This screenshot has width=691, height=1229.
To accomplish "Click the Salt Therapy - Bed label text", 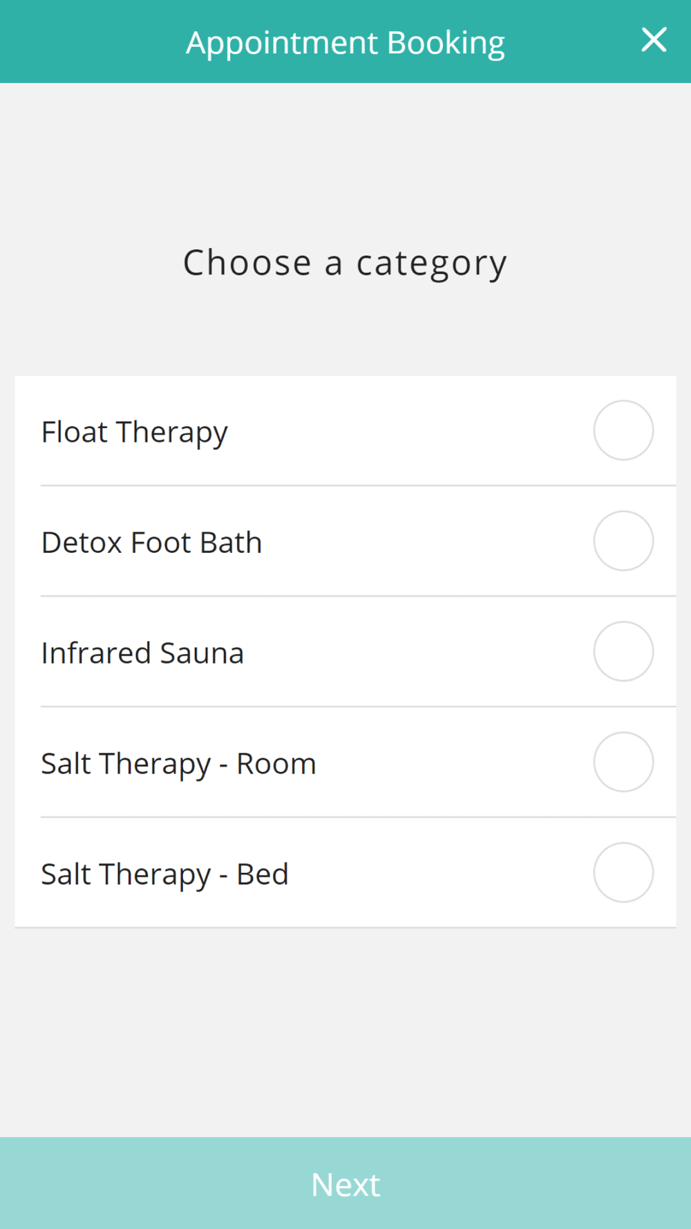I will pos(164,875).
